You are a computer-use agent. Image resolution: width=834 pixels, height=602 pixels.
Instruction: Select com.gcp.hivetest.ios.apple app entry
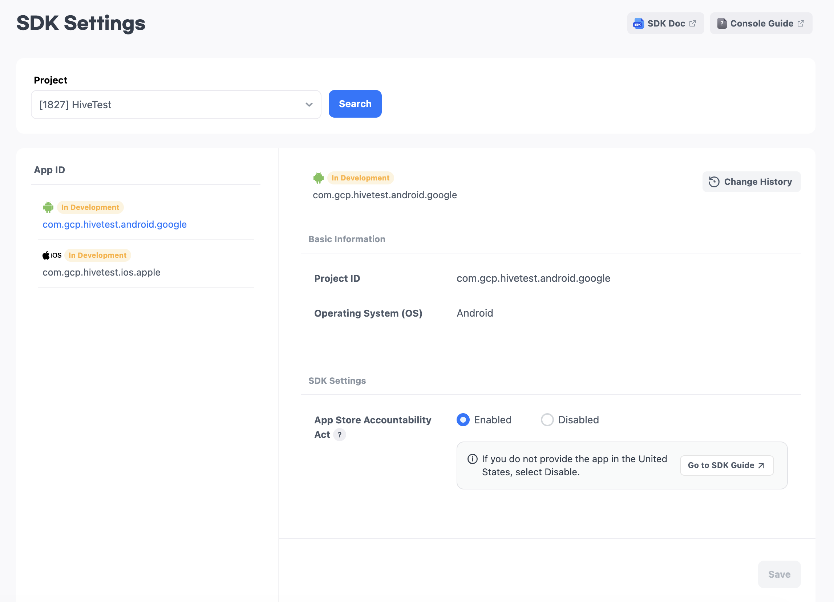pos(101,272)
